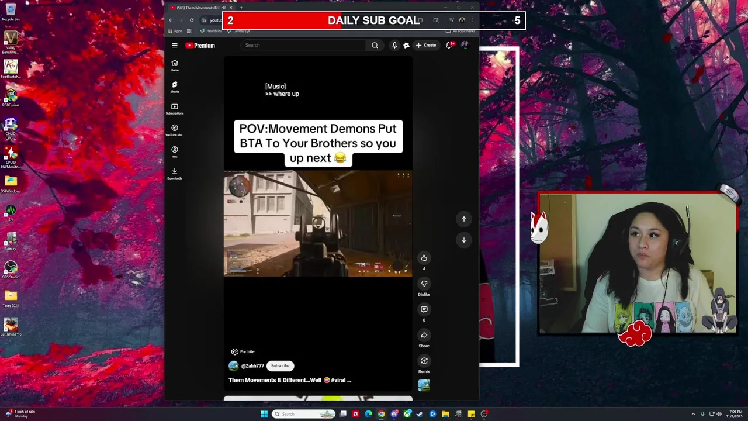This screenshot has width=748, height=421.
Task: Like the Short with thumbs up
Action: tap(424, 258)
